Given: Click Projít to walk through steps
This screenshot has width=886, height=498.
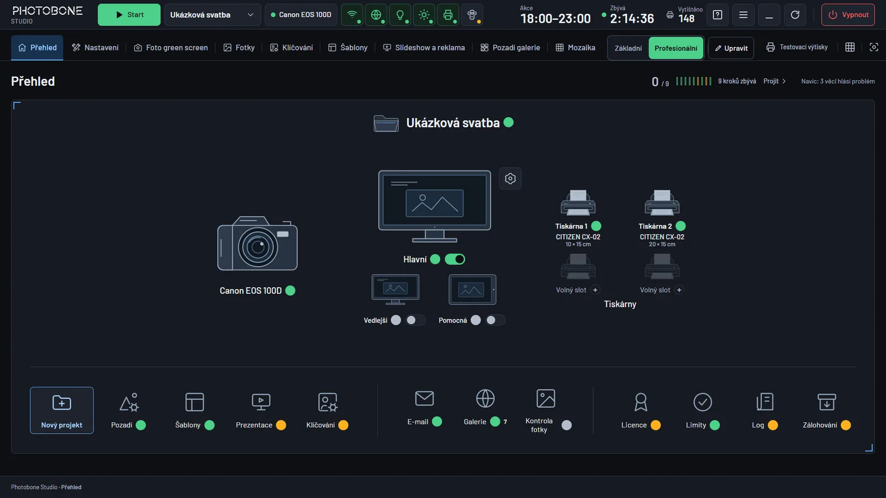Looking at the screenshot, I should (x=775, y=81).
